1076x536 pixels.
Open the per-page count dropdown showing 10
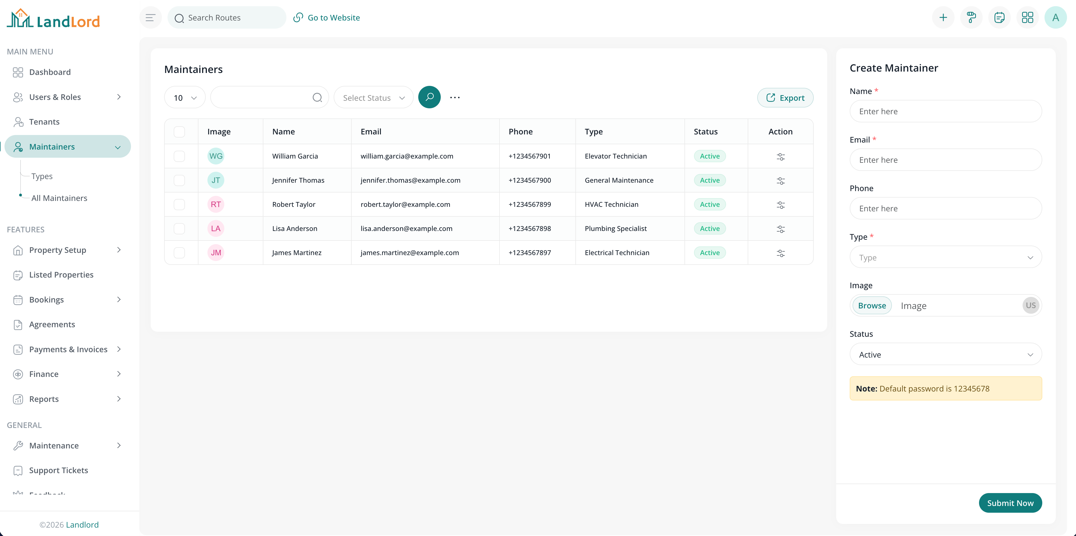(x=184, y=97)
